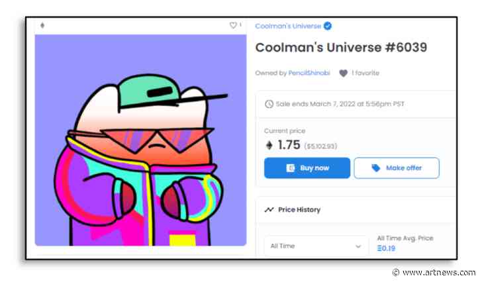Click the clock icon beside Sale ends
Image resolution: width=480 pixels, height=282 pixels.
pos(269,104)
